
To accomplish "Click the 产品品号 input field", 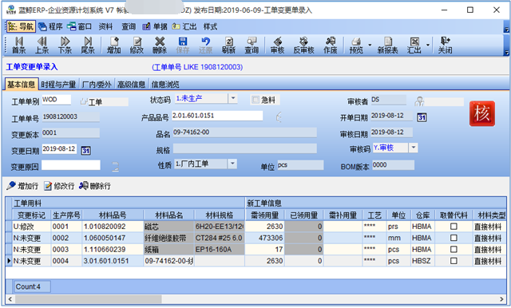I will [217, 116].
